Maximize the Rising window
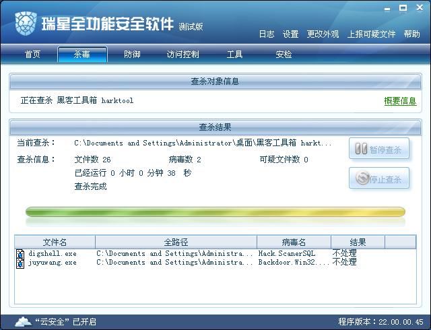The width and height of the screenshot is (431, 330). tap(403, 8)
